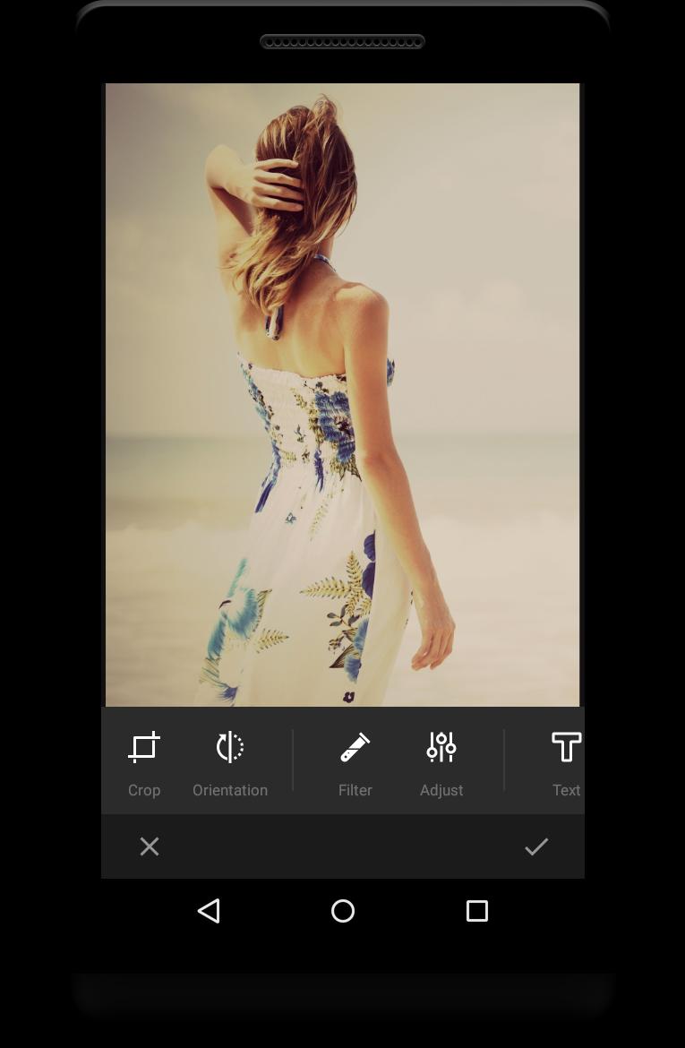Open the Adjust sliders icon
Viewport: 685px width, 1048px height.
[x=441, y=746]
